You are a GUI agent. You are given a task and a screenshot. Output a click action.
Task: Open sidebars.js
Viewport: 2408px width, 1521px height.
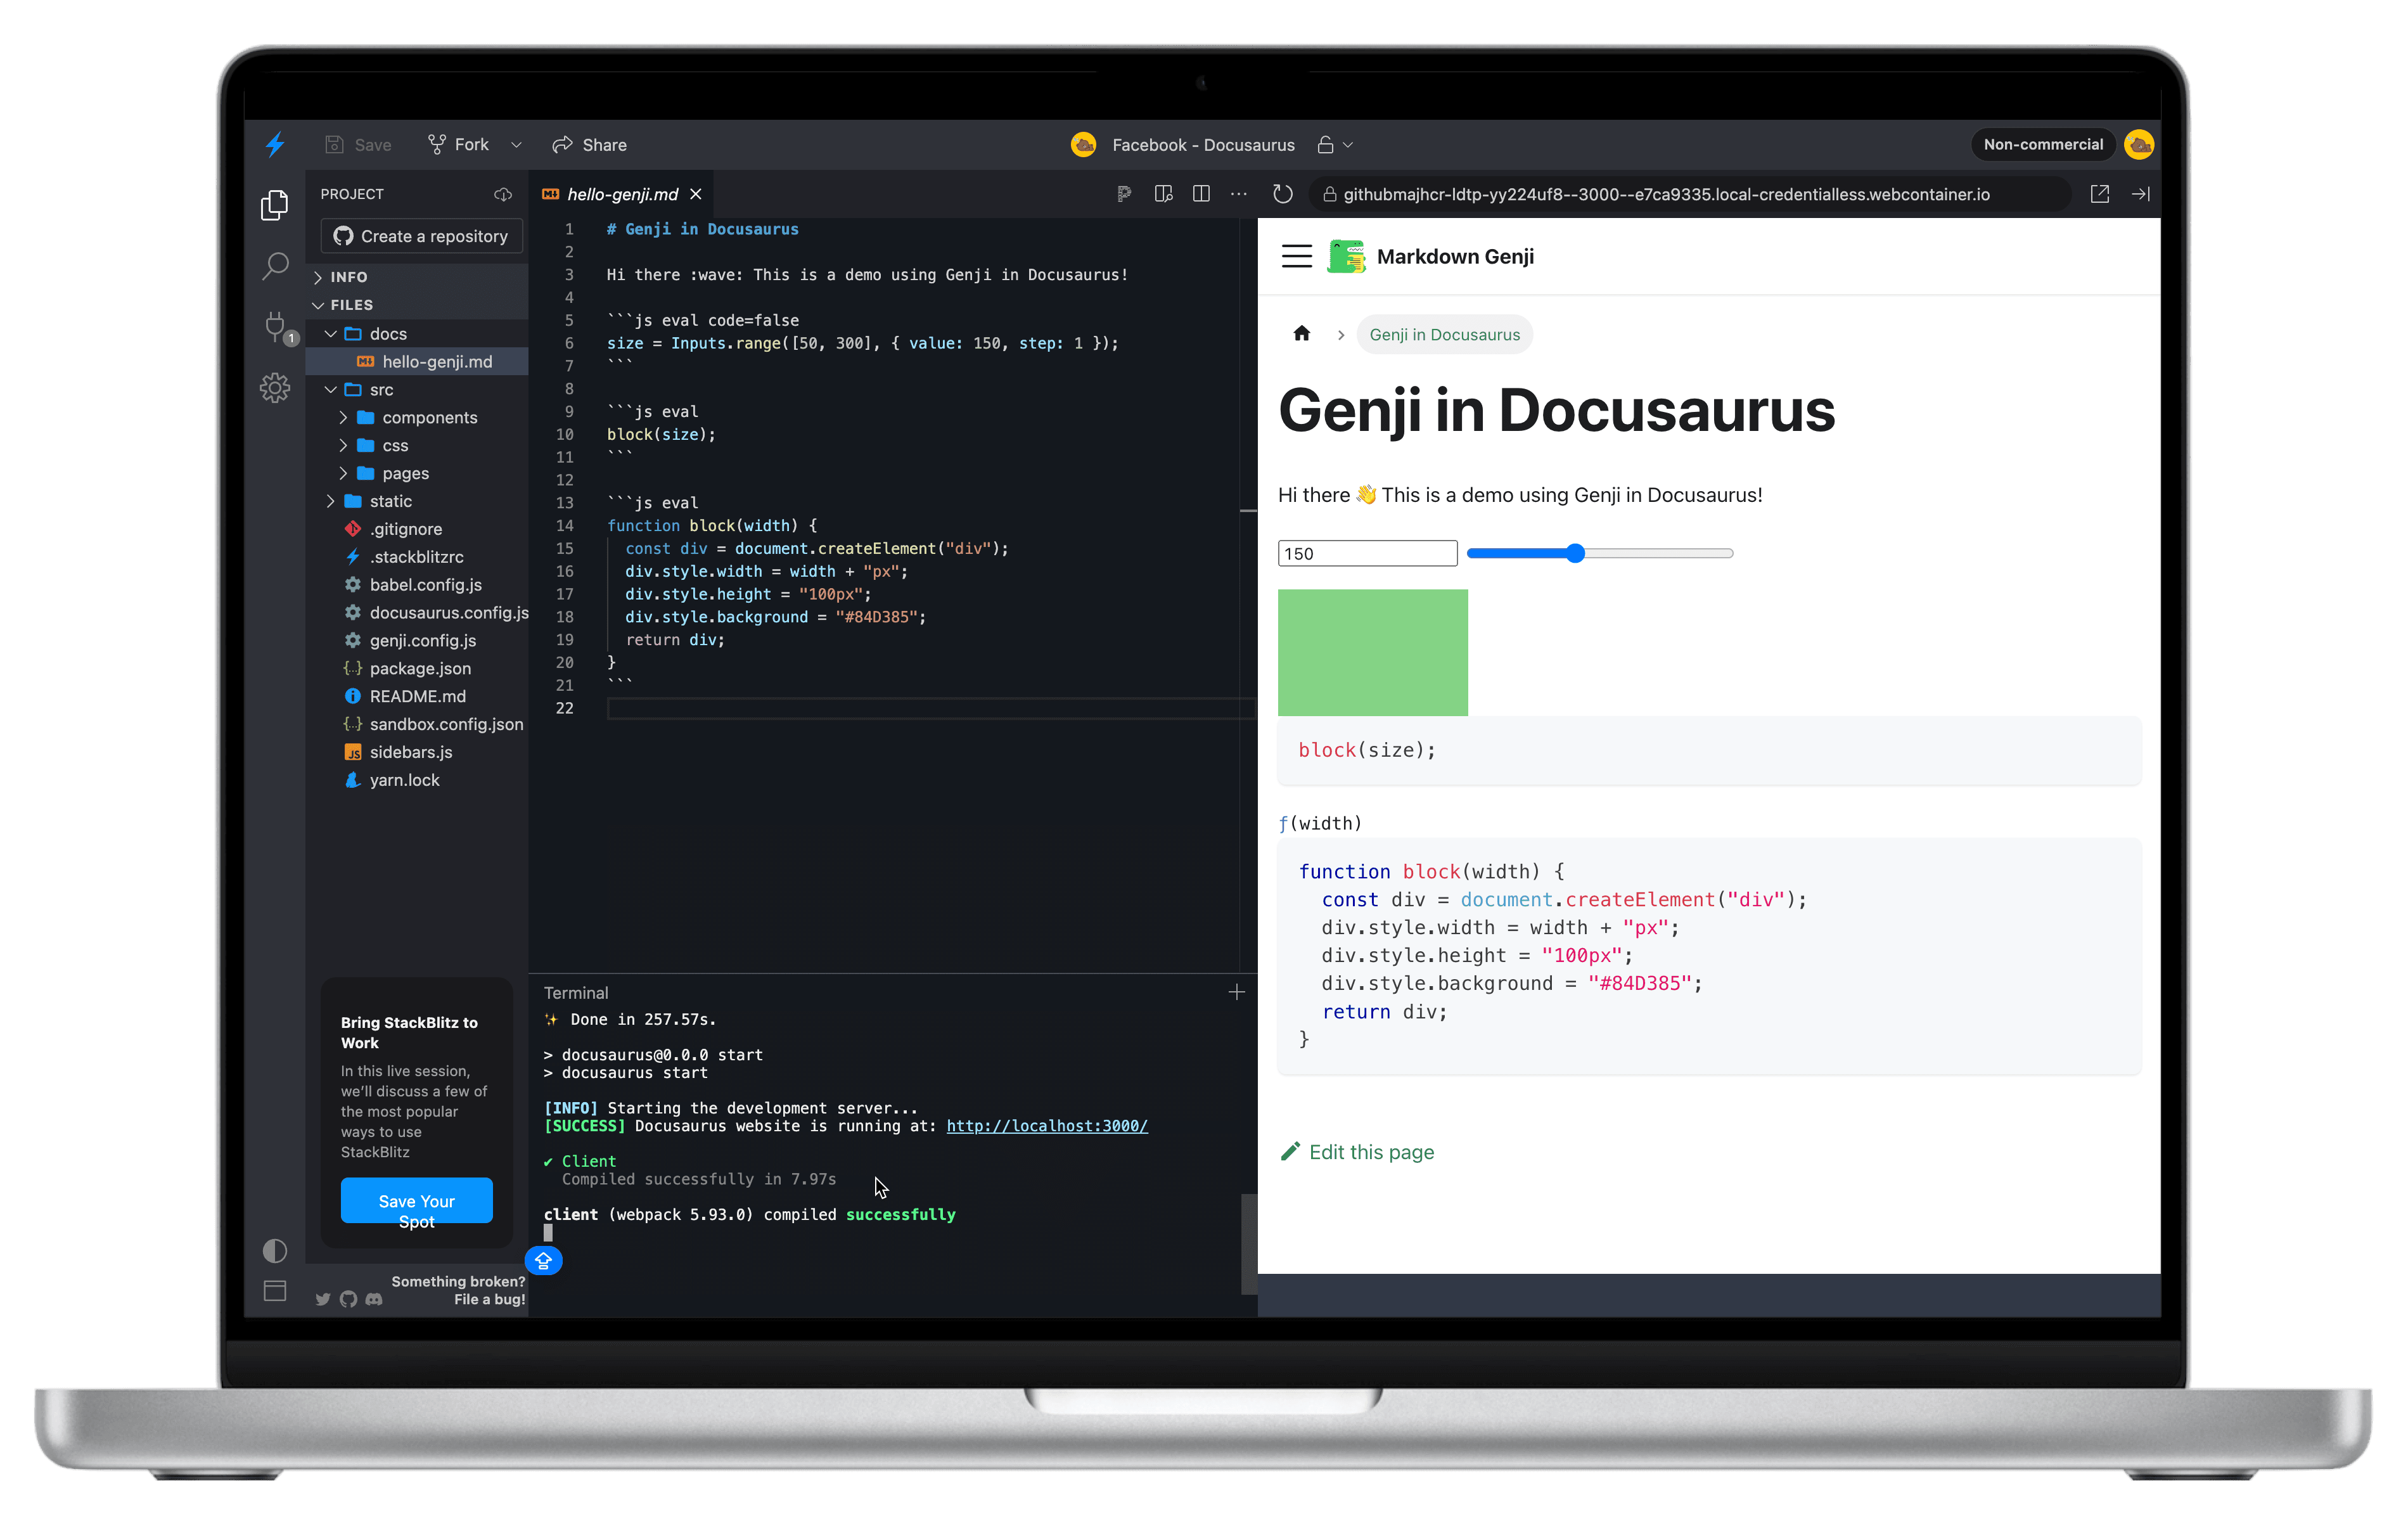pyautogui.click(x=417, y=752)
